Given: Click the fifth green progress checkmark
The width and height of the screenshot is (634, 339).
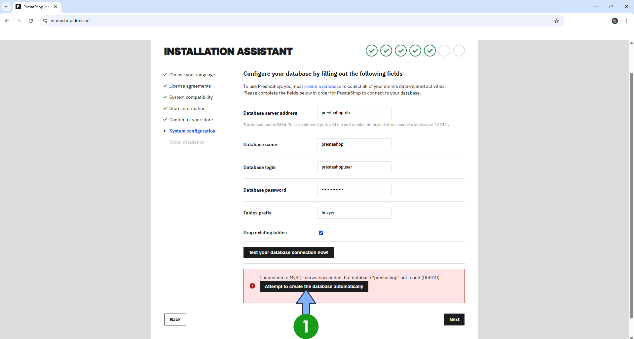Looking at the screenshot, I should pos(429,51).
